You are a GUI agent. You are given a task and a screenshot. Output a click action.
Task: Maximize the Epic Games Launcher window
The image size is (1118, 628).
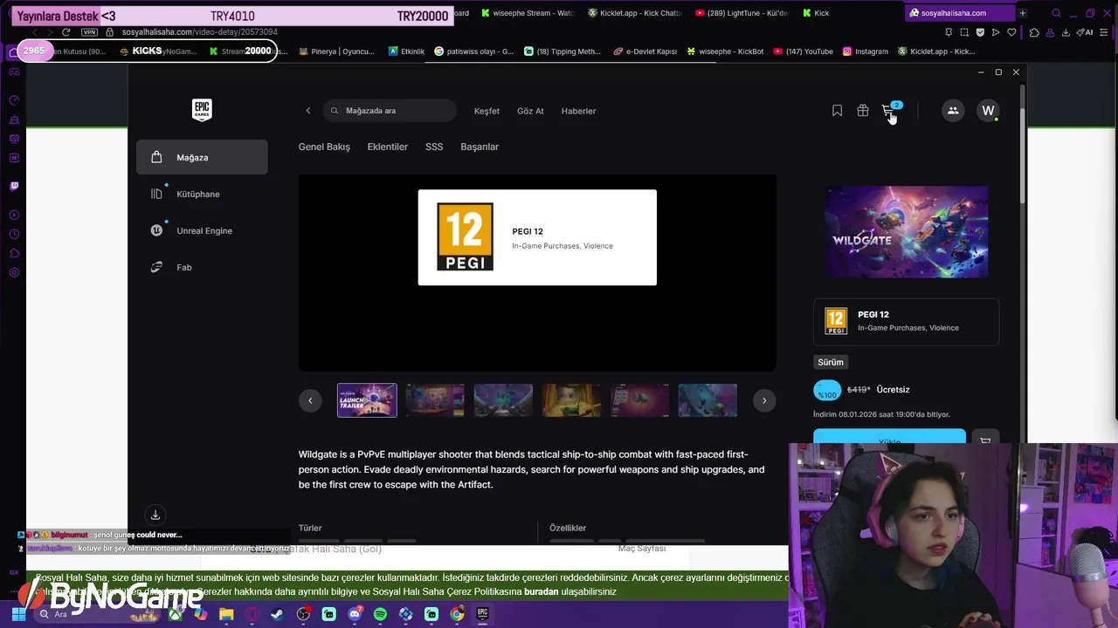pyautogui.click(x=998, y=72)
